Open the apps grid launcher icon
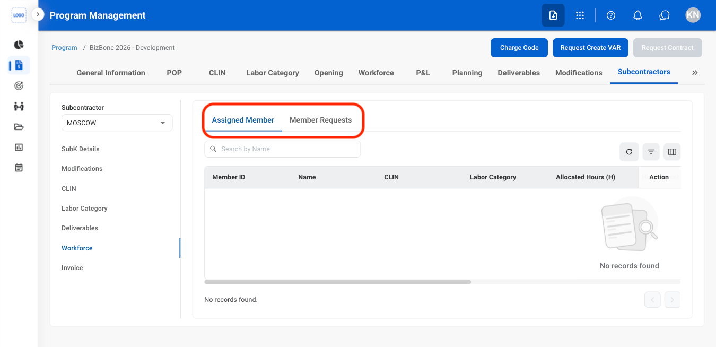 pos(580,15)
